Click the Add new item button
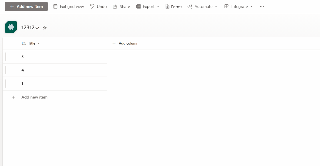 pyautogui.click(x=26, y=6)
